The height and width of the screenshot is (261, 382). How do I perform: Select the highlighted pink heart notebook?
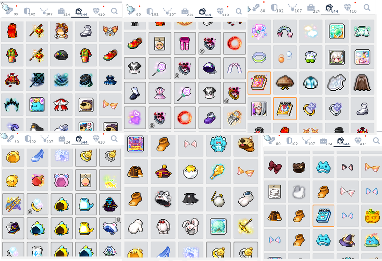coord(259,83)
